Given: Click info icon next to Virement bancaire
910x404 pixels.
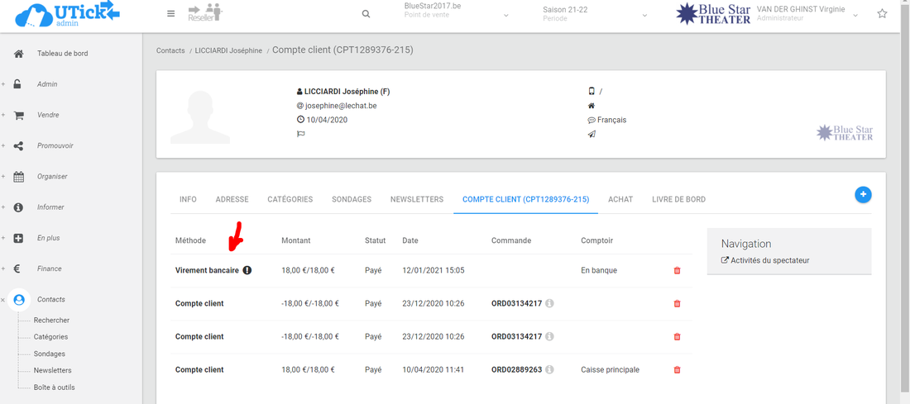Looking at the screenshot, I should click(247, 270).
